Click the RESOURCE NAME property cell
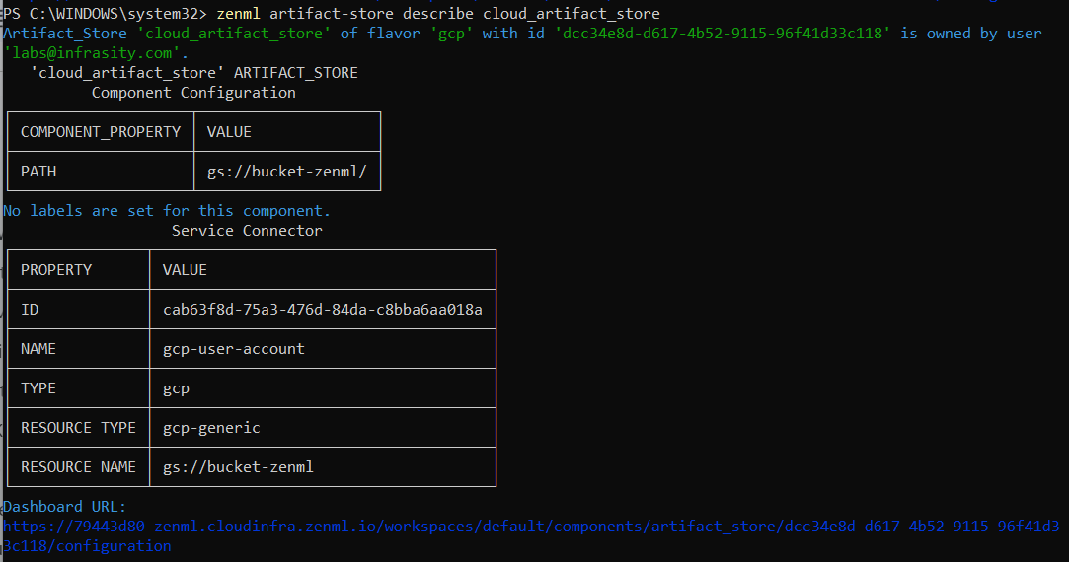1069x562 pixels. pyautogui.click(x=78, y=467)
